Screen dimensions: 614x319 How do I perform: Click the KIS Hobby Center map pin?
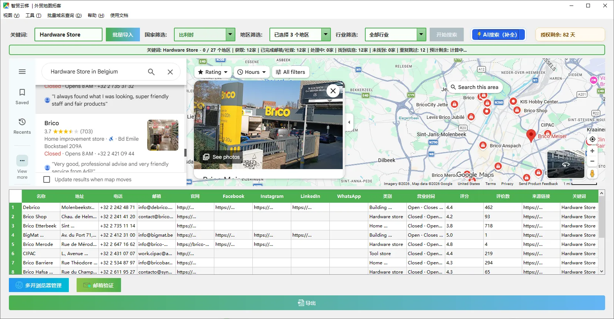[513, 101]
